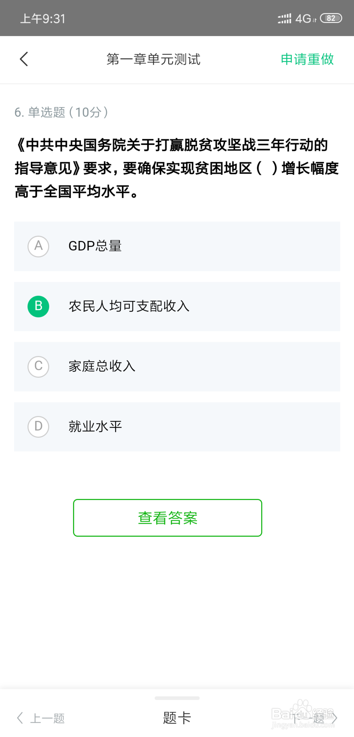Image resolution: width=354 pixels, height=737 pixels.
Task: Choose answer text GDP总量
Action: pyautogui.click(x=95, y=246)
